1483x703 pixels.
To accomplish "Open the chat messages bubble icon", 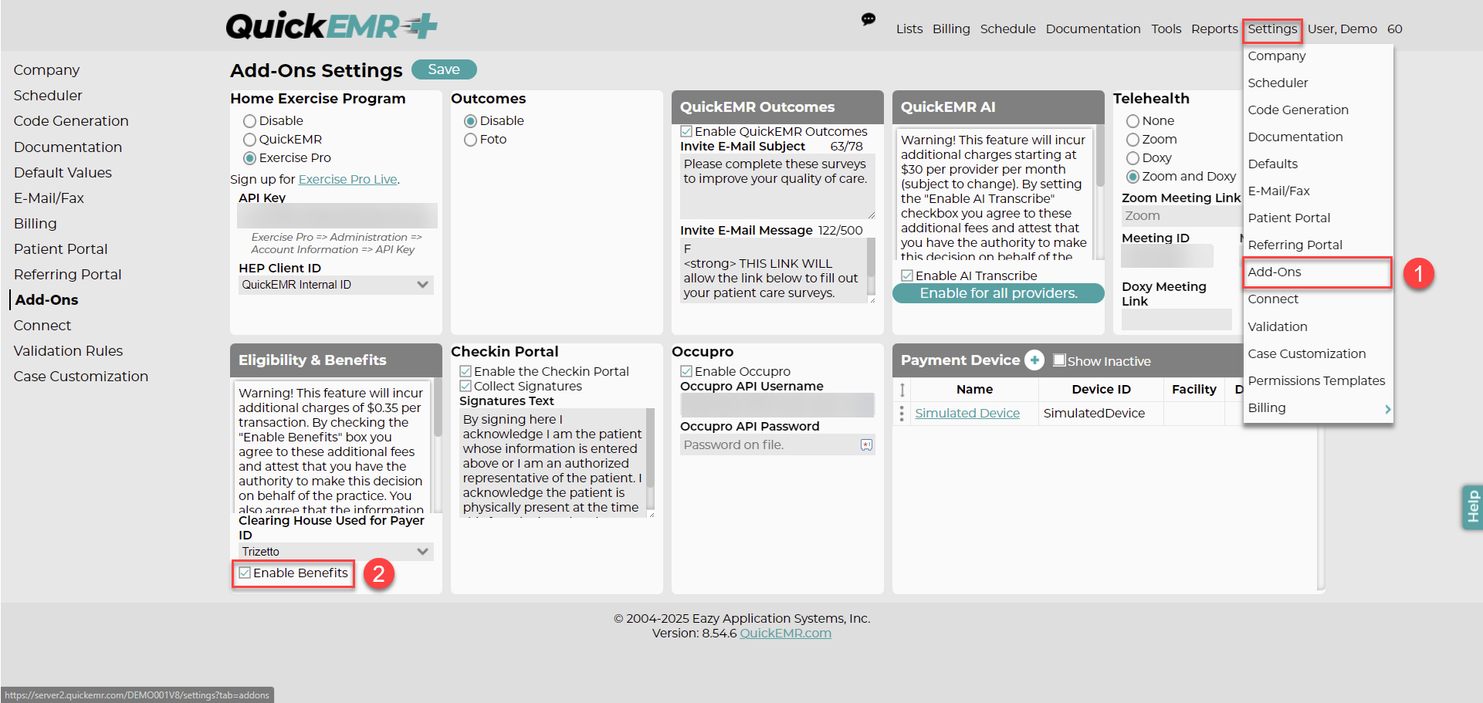I will pos(868,19).
